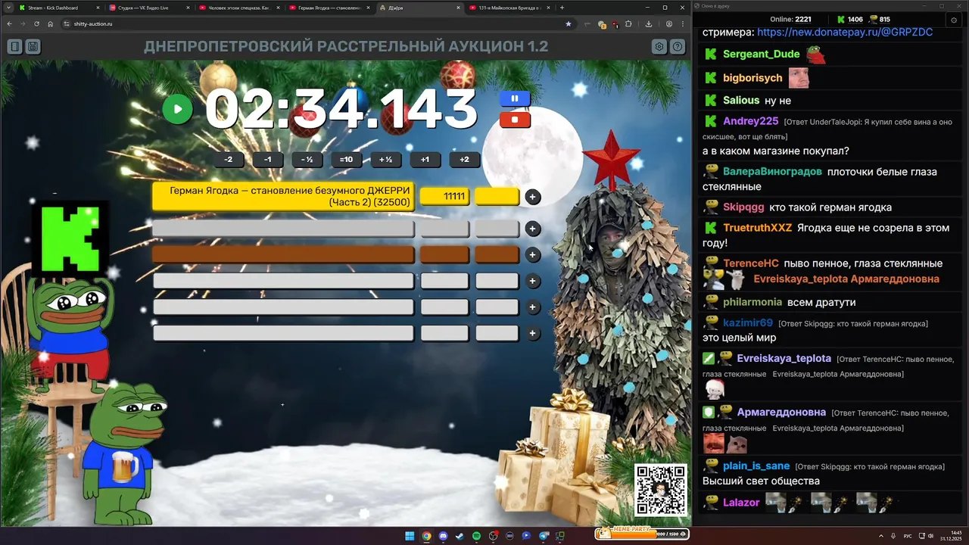Open the browser profile avatar icon
The image size is (969, 545).
point(669,23)
